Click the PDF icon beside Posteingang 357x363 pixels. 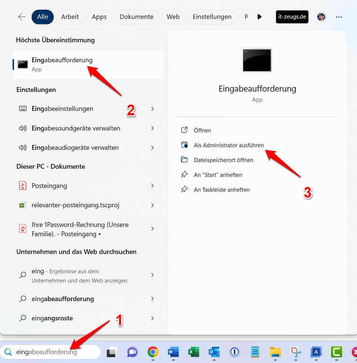click(x=23, y=185)
